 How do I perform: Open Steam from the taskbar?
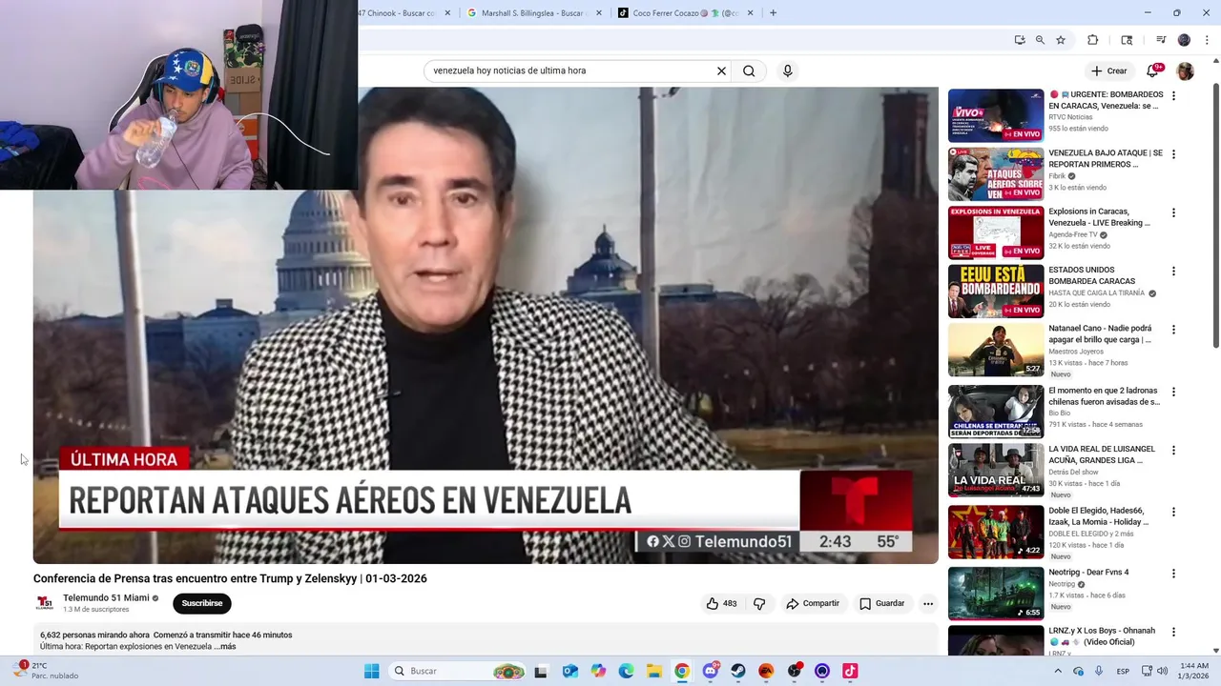coord(738,671)
